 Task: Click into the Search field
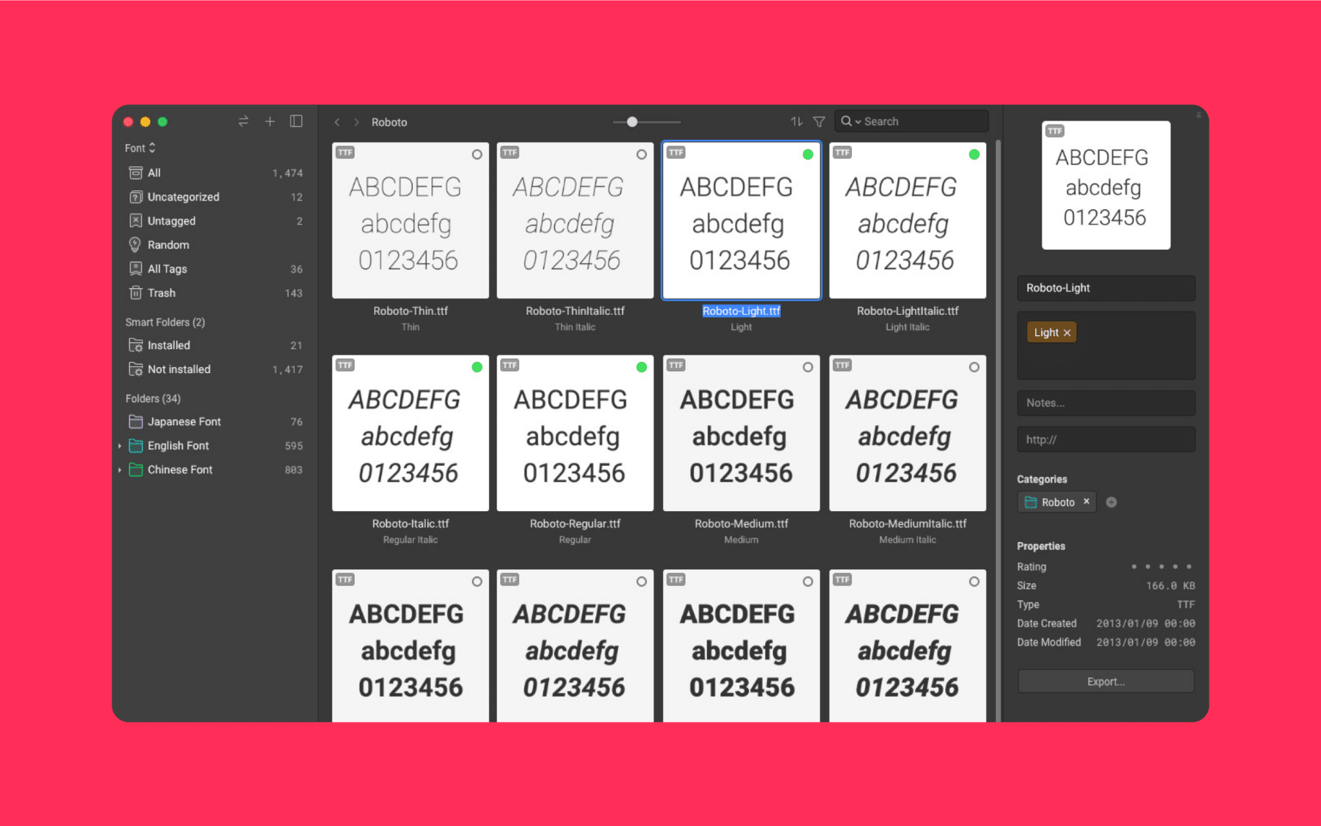pos(911,121)
